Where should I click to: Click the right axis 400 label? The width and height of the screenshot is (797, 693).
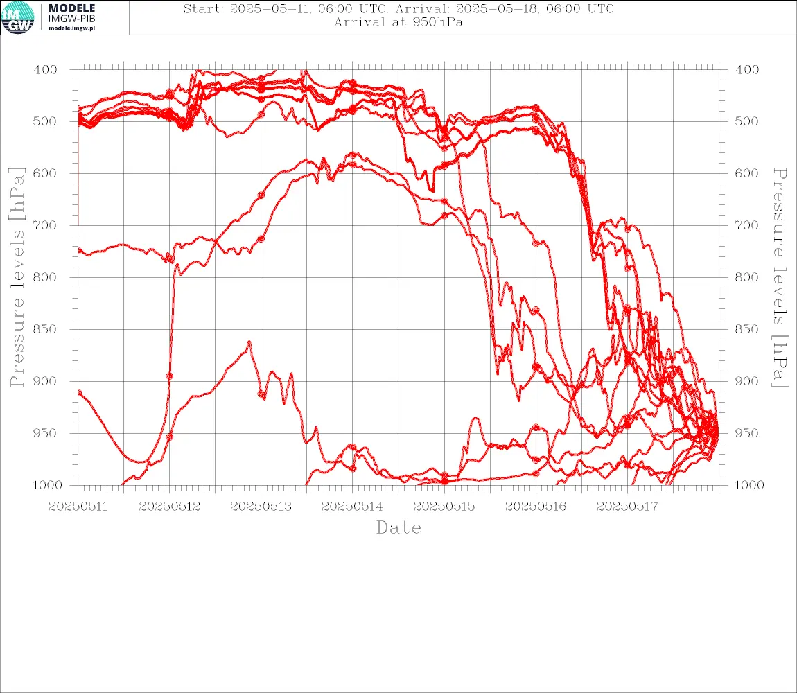pos(746,70)
